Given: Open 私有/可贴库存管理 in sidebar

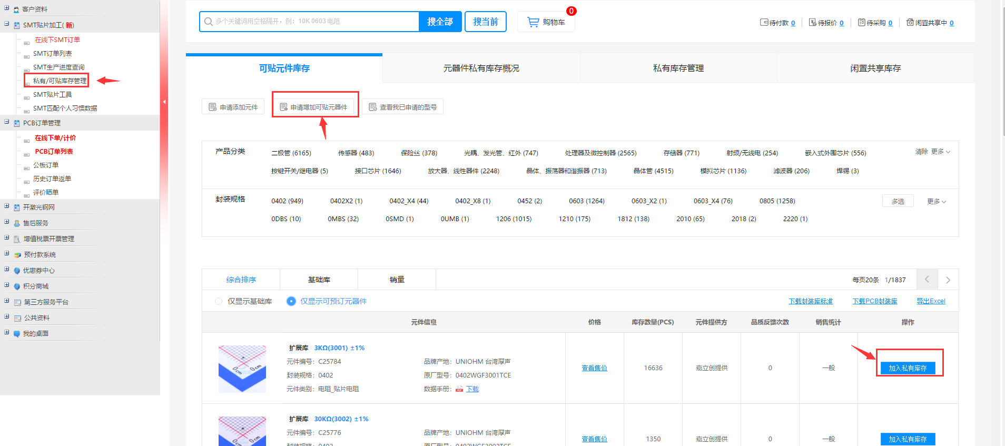Looking at the screenshot, I should point(60,81).
